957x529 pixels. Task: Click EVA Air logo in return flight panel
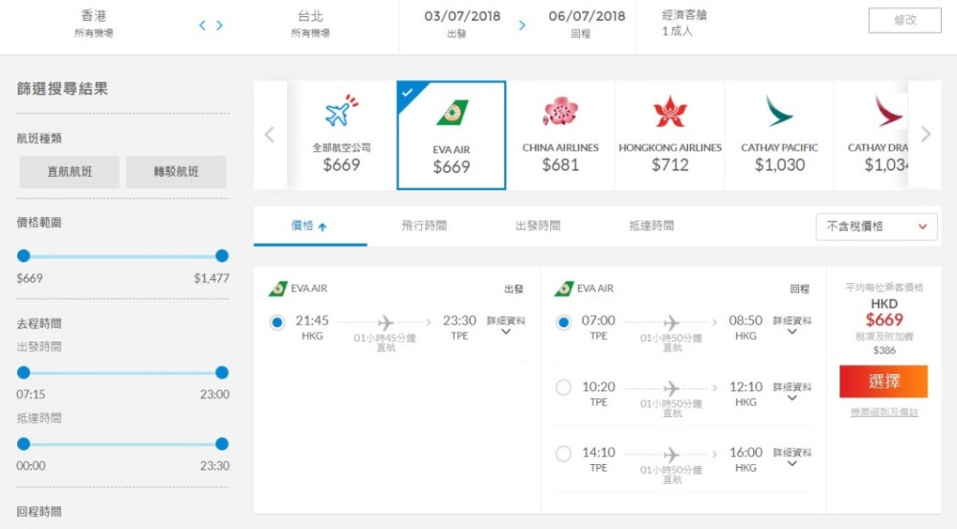click(x=564, y=288)
